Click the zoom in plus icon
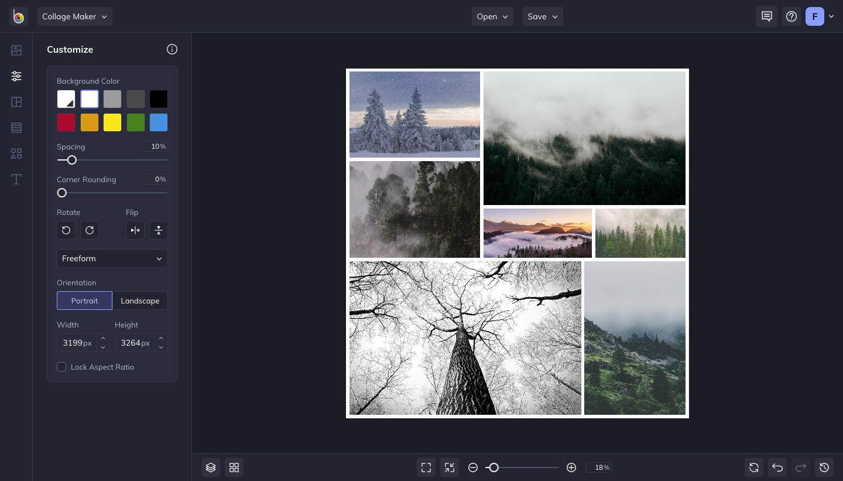 tap(571, 468)
